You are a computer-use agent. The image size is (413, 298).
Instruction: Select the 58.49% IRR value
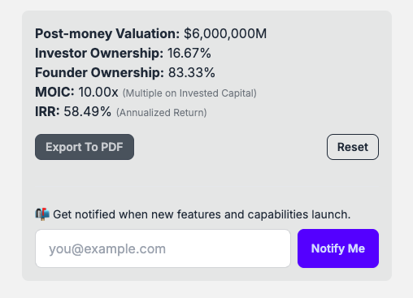(x=87, y=111)
